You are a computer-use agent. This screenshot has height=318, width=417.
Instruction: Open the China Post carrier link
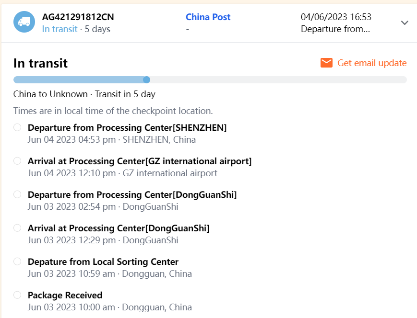point(208,17)
